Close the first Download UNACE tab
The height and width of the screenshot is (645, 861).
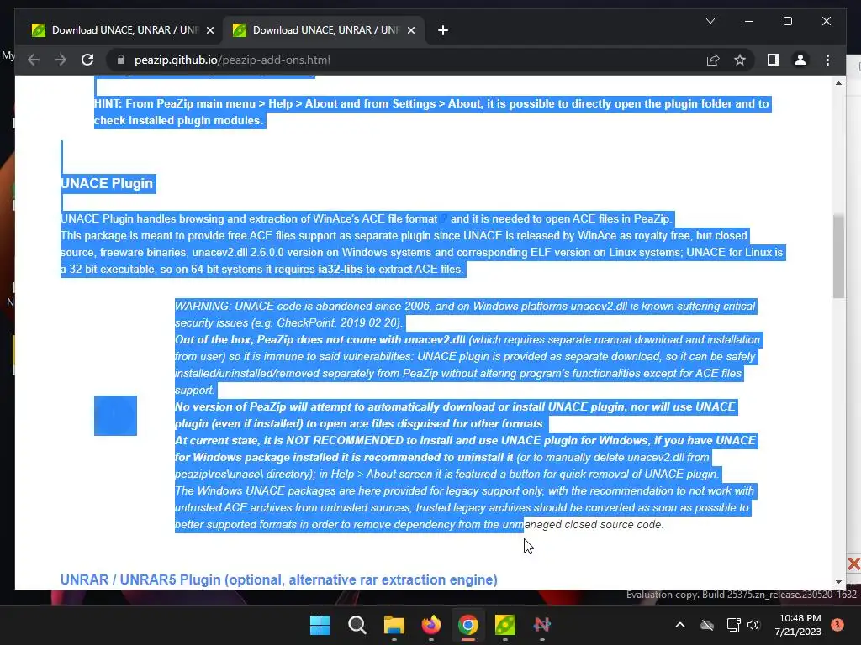(x=209, y=30)
